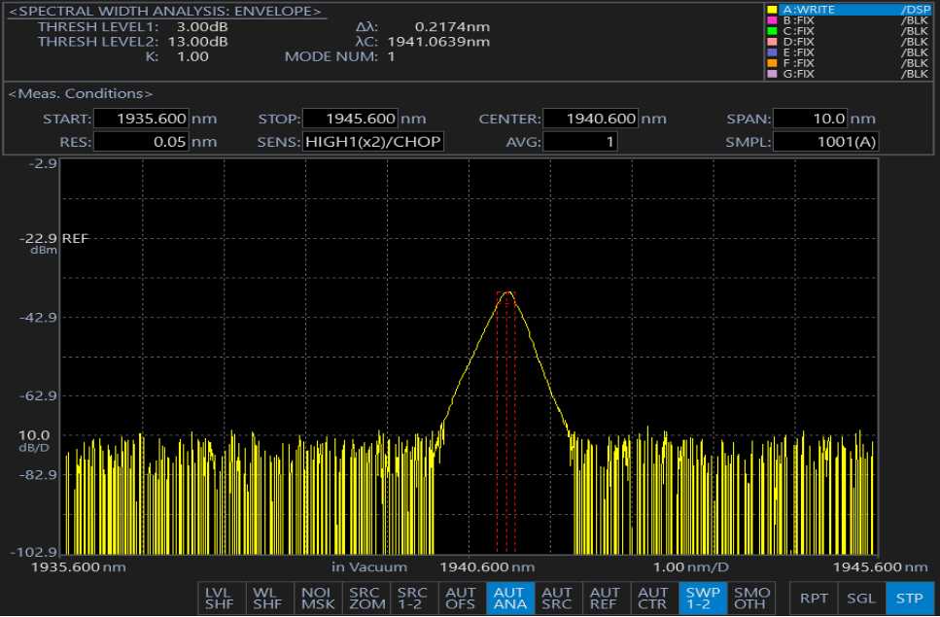
Task: Select trace B:FIX in trace list
Action: click(x=848, y=20)
